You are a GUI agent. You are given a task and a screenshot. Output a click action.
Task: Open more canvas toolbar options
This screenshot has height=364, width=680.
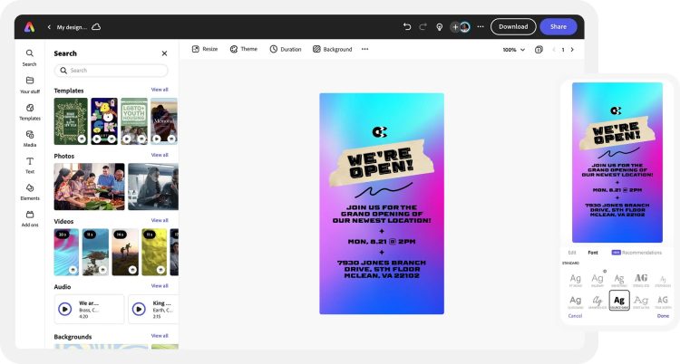coord(364,49)
